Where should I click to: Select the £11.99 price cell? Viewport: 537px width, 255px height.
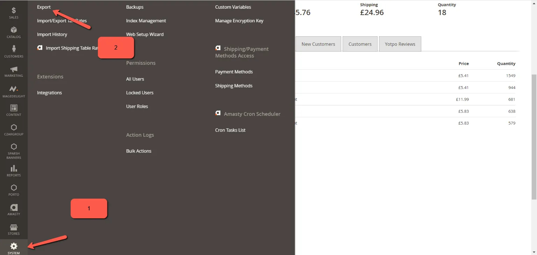click(x=462, y=99)
